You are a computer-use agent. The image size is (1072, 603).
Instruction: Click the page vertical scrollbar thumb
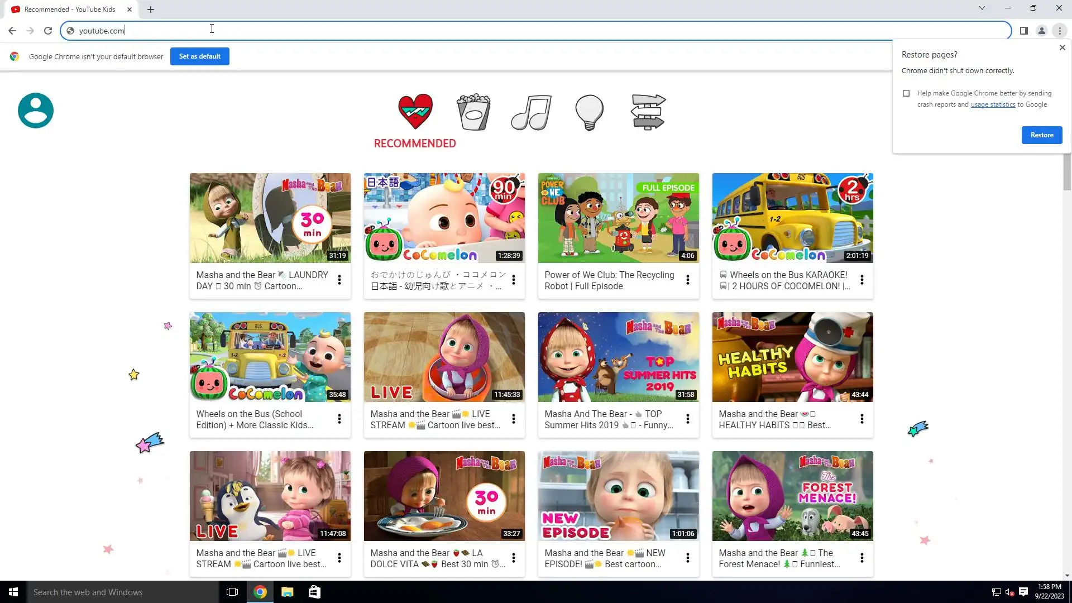point(1067,173)
